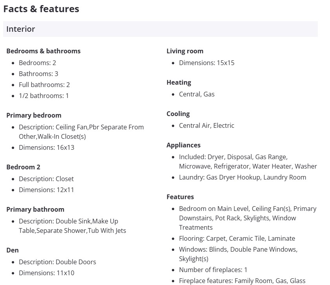Select the Interior section header bar

[x=160, y=29]
